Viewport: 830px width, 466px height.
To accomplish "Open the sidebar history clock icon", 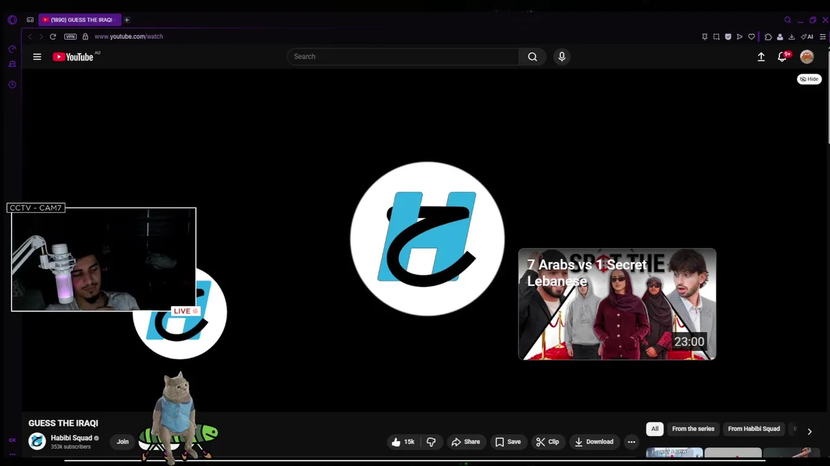I will pyautogui.click(x=12, y=85).
